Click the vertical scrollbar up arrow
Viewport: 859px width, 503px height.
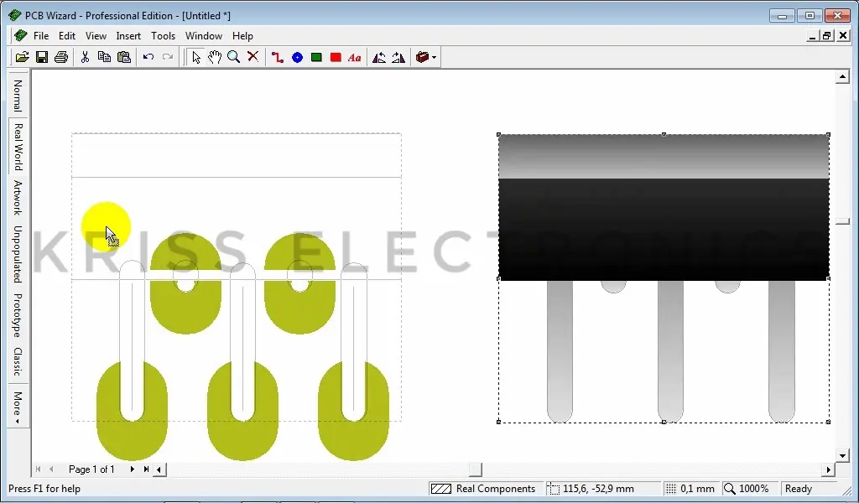pyautogui.click(x=842, y=76)
